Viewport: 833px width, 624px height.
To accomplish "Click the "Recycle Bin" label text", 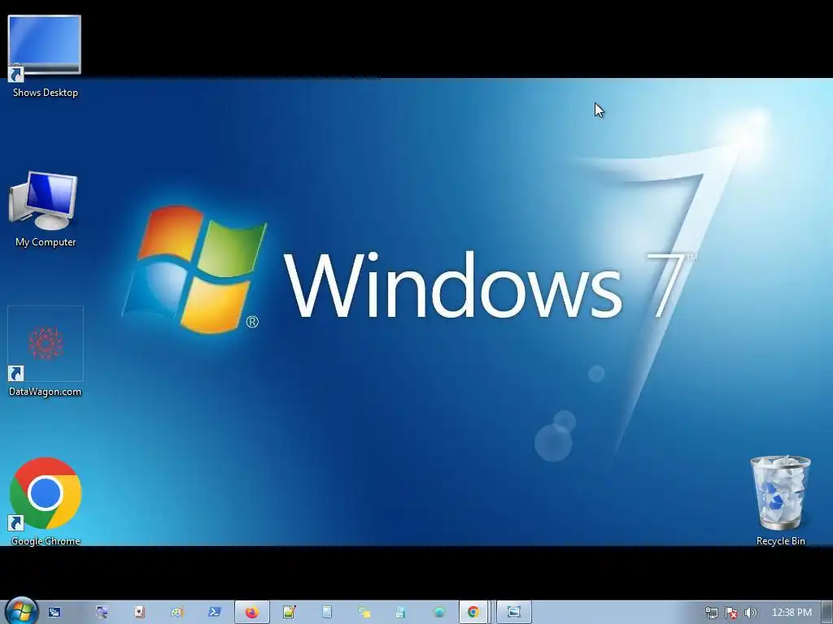I will coord(780,540).
